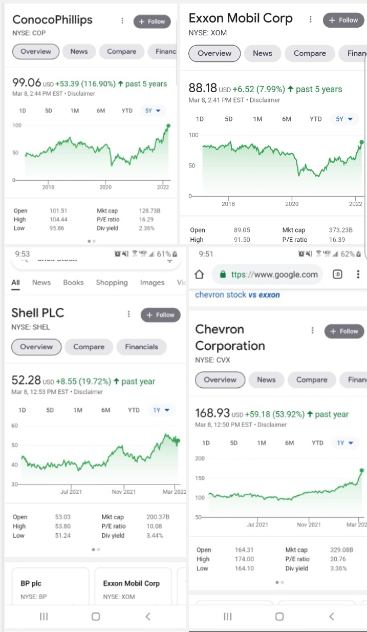Tap the three-dot menu beside Chevron Corporation

click(313, 330)
